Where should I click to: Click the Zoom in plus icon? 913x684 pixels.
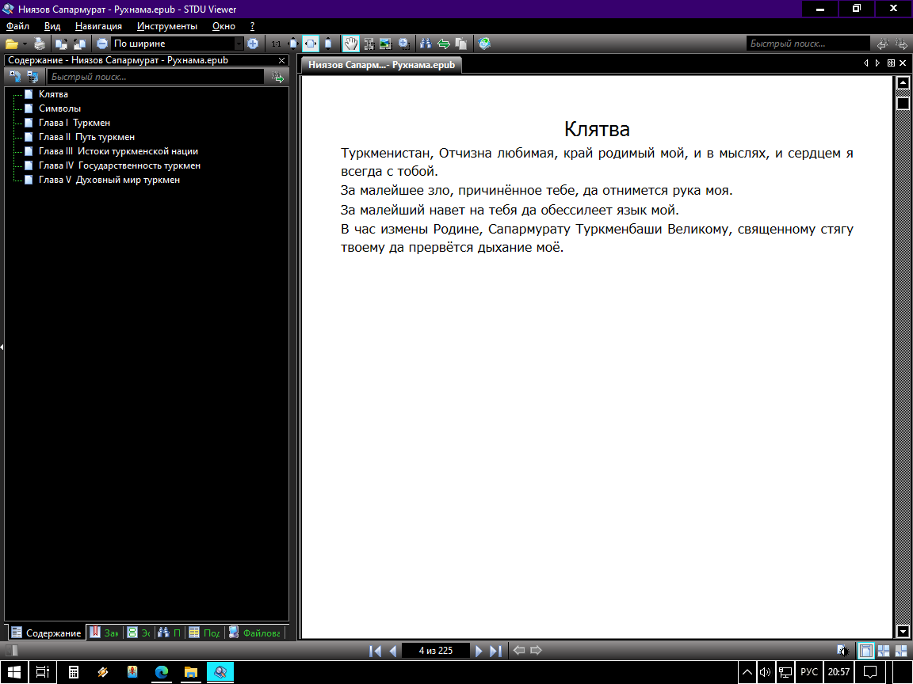[253, 44]
